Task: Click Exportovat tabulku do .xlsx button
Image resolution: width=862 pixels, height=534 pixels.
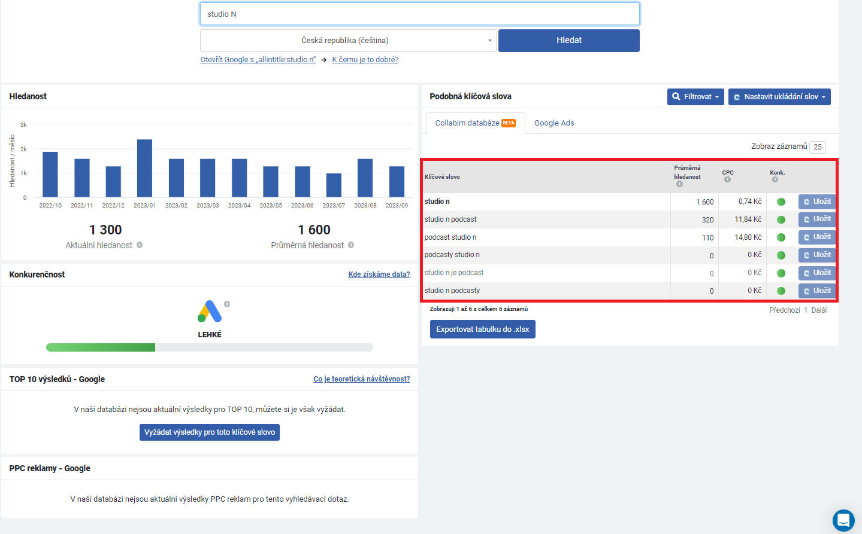Action: (483, 329)
